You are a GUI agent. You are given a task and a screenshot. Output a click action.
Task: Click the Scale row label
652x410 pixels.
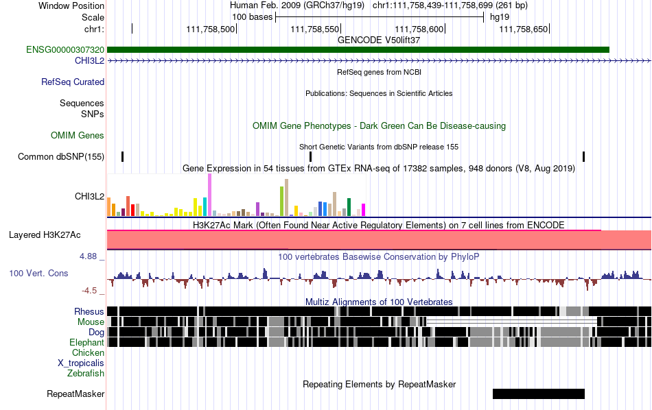[93, 17]
